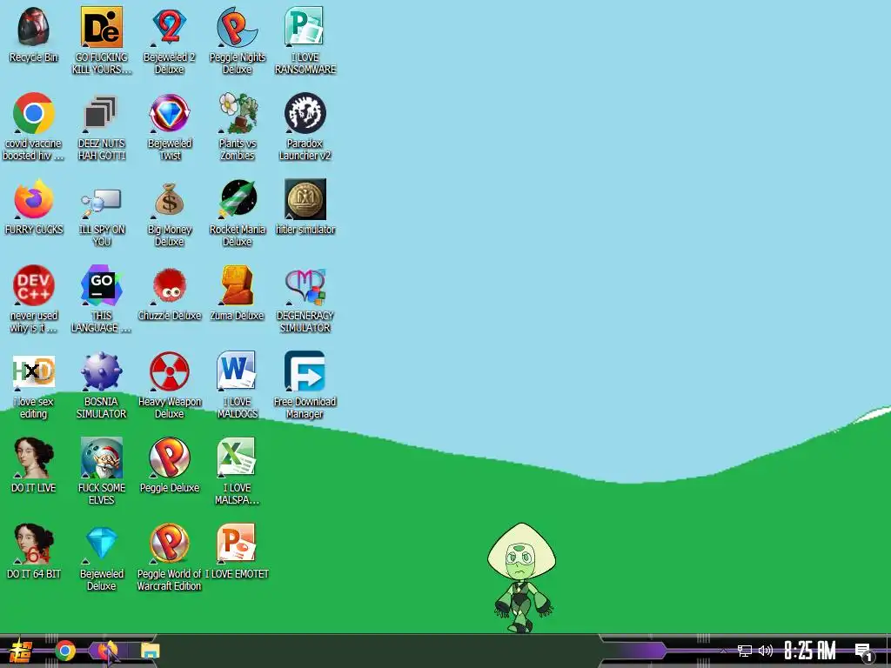Select the Excel shortcut on the desktop
Screen dimensions: 891x668
click(237, 458)
